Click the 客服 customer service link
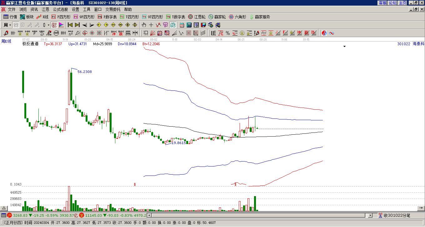Screen dimensions: 425x227 [x=382, y=3]
